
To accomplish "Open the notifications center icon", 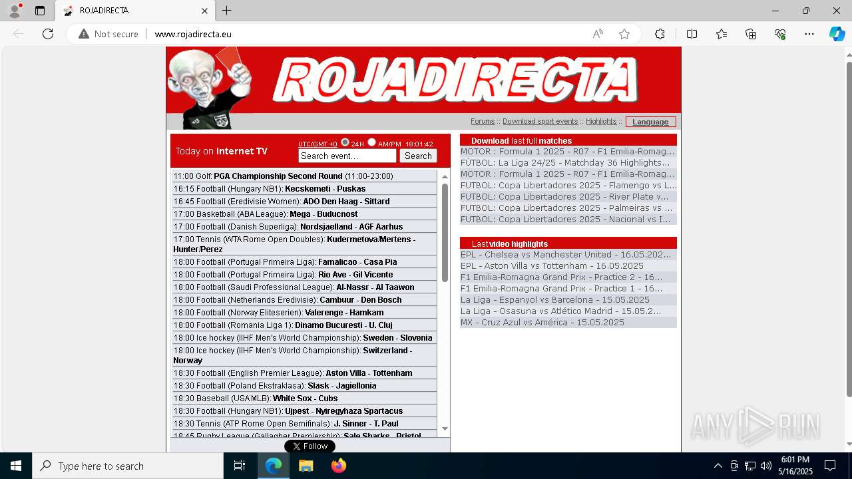I will pyautogui.click(x=830, y=466).
